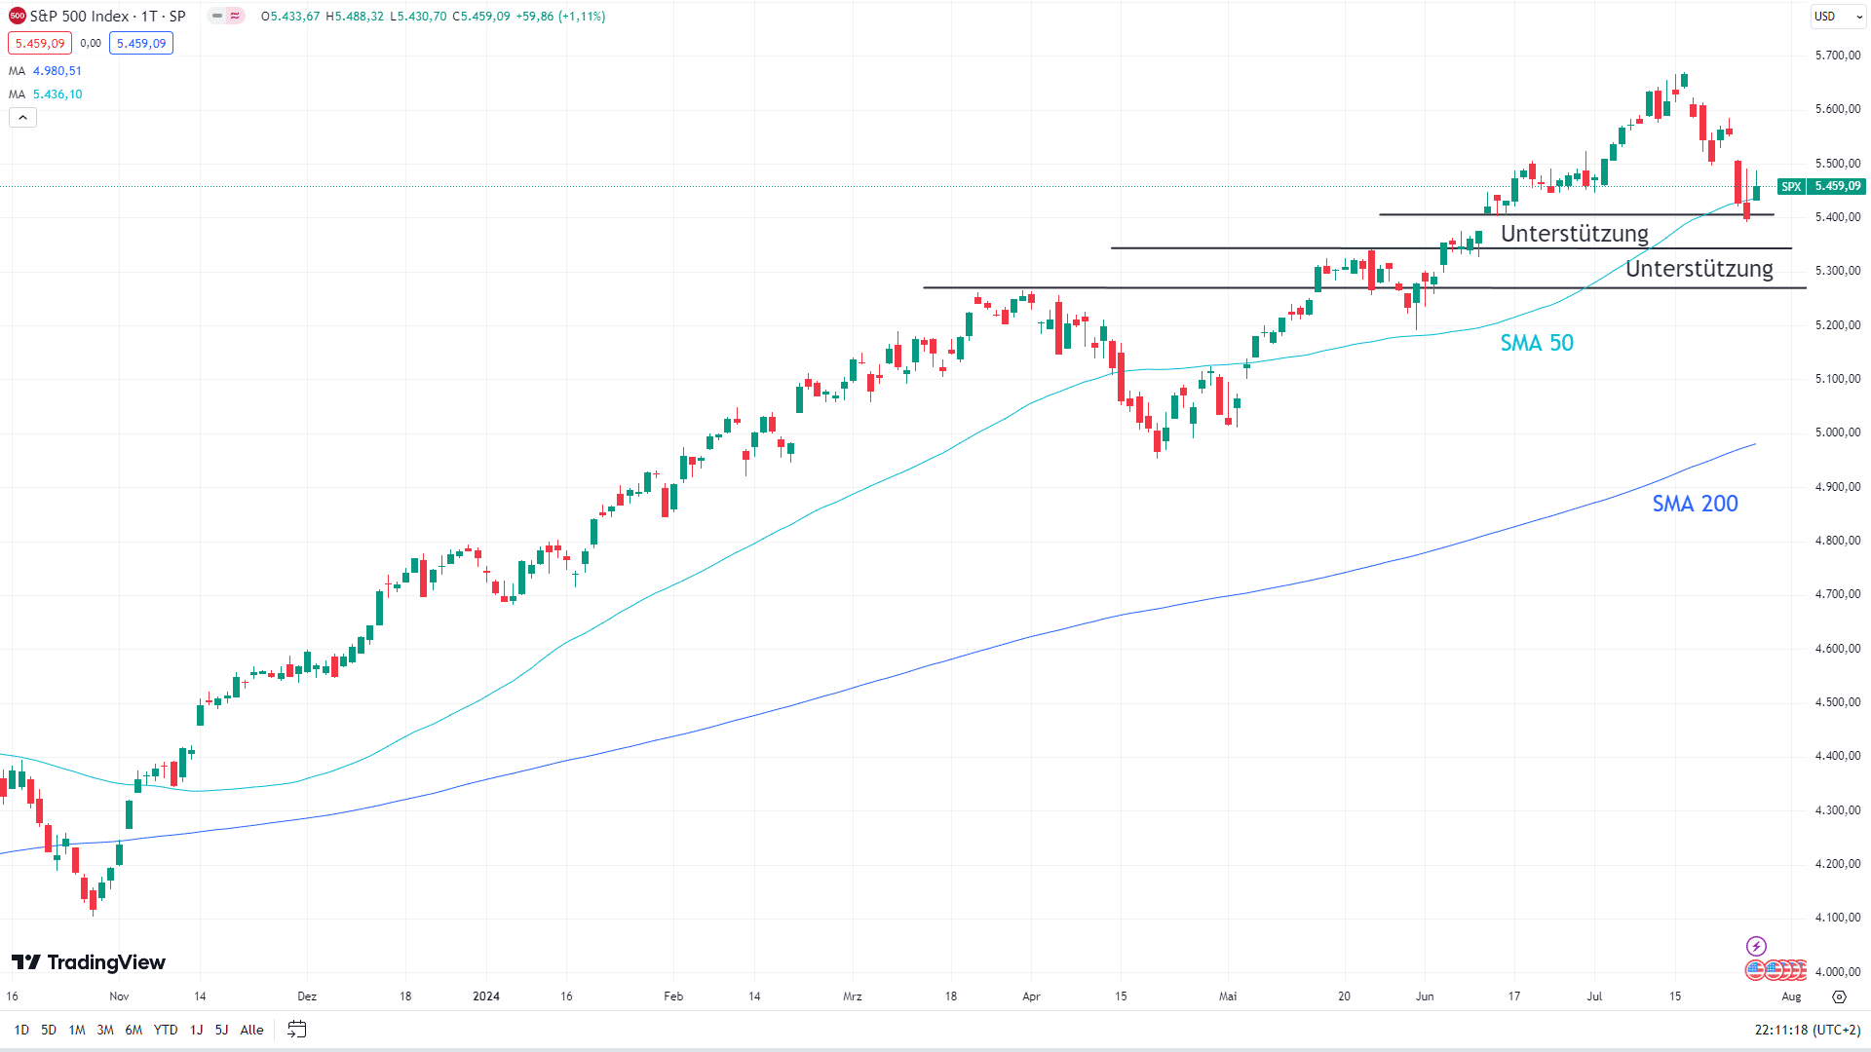Switch to Alle time range
Image resolution: width=1871 pixels, height=1052 pixels.
251,1030
